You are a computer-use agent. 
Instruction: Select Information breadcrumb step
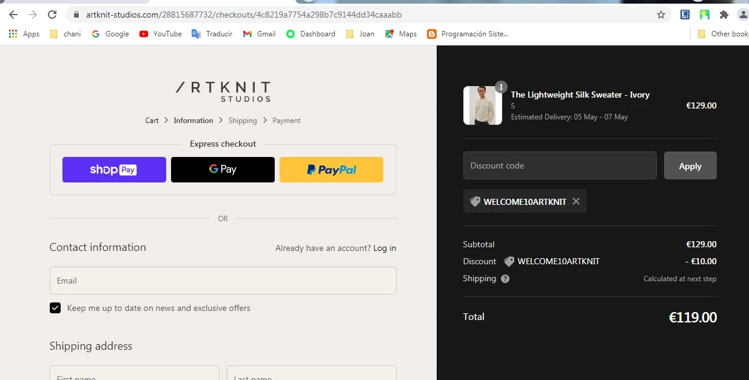click(193, 121)
